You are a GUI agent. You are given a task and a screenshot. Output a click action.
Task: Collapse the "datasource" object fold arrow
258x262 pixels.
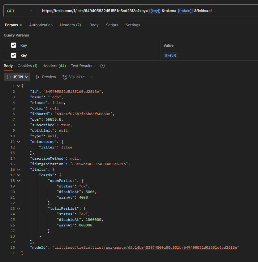coord(19,142)
